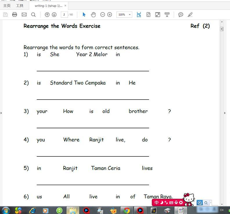Open the search magnifier tool

(x=33, y=14)
